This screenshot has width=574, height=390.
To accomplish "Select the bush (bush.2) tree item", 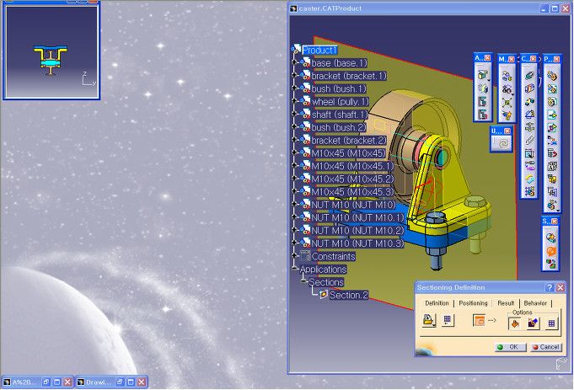I will [x=339, y=127].
